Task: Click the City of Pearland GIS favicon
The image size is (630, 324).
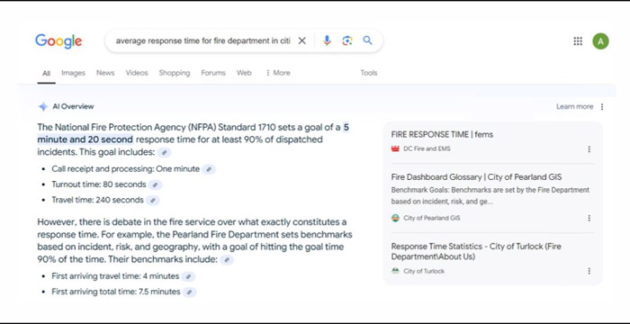Action: tap(395, 218)
